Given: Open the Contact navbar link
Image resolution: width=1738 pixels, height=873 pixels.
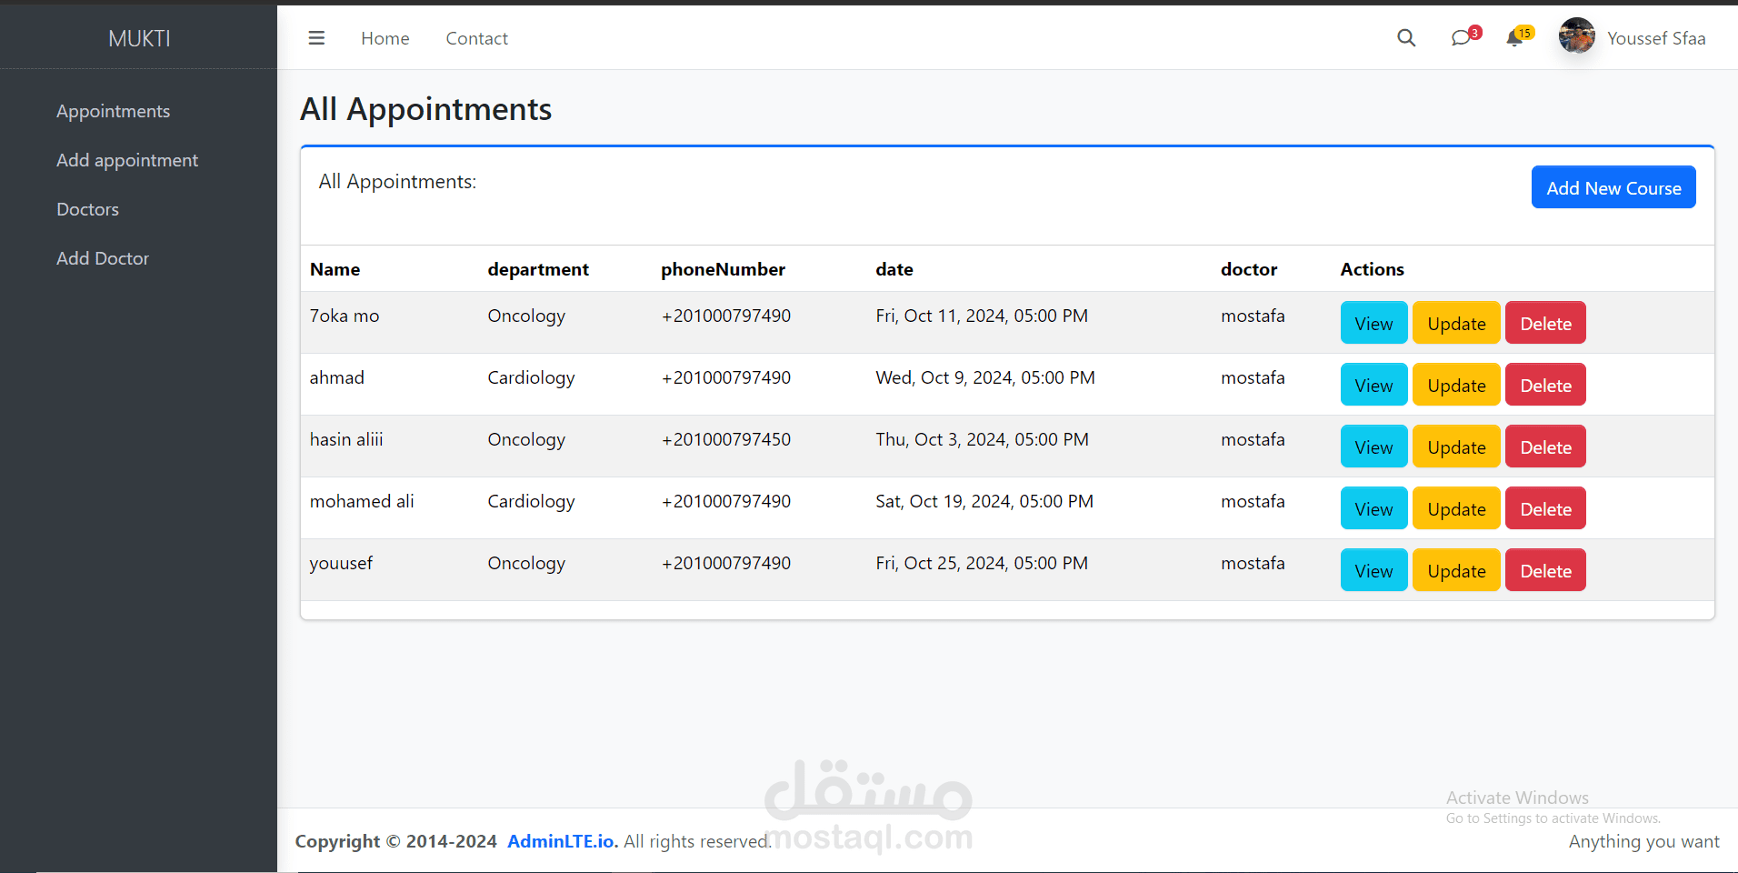Looking at the screenshot, I should (476, 38).
